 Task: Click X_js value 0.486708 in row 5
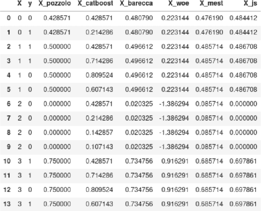(243, 89)
